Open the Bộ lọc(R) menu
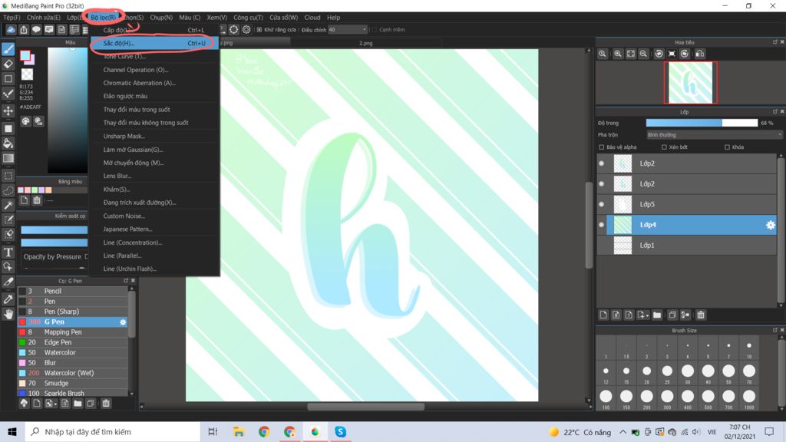Screen dimensions: 786x442 (x=104, y=17)
